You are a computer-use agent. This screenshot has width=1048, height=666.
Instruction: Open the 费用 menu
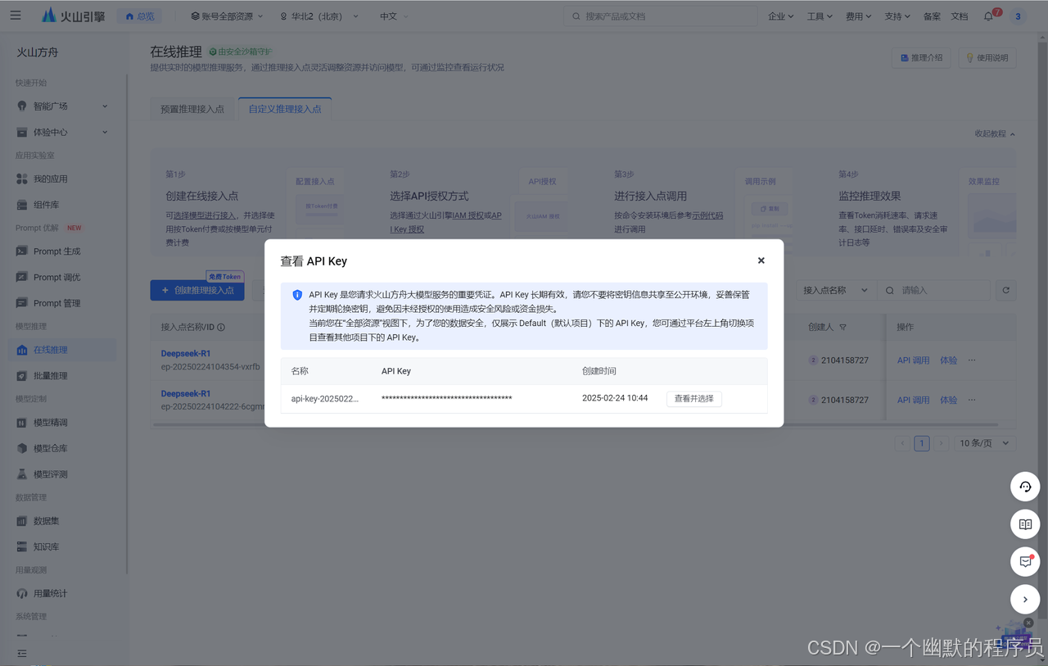[858, 16]
